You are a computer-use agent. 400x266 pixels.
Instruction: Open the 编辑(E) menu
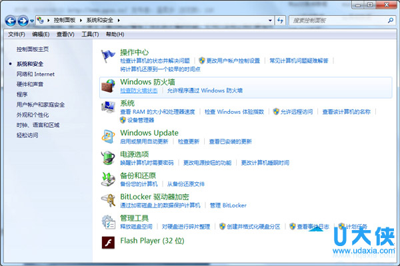click(41, 34)
